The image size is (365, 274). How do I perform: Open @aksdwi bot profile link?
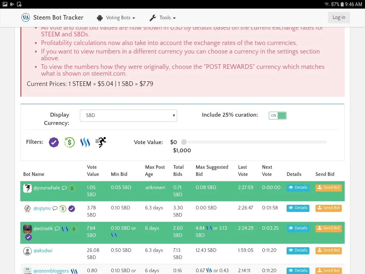43,251
